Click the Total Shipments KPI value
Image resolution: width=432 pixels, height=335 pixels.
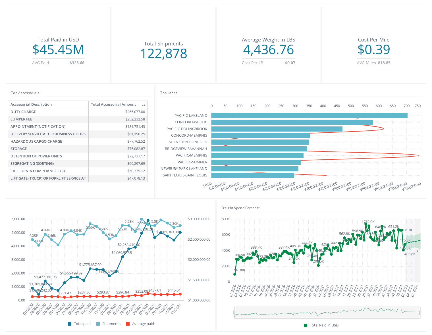(x=163, y=53)
